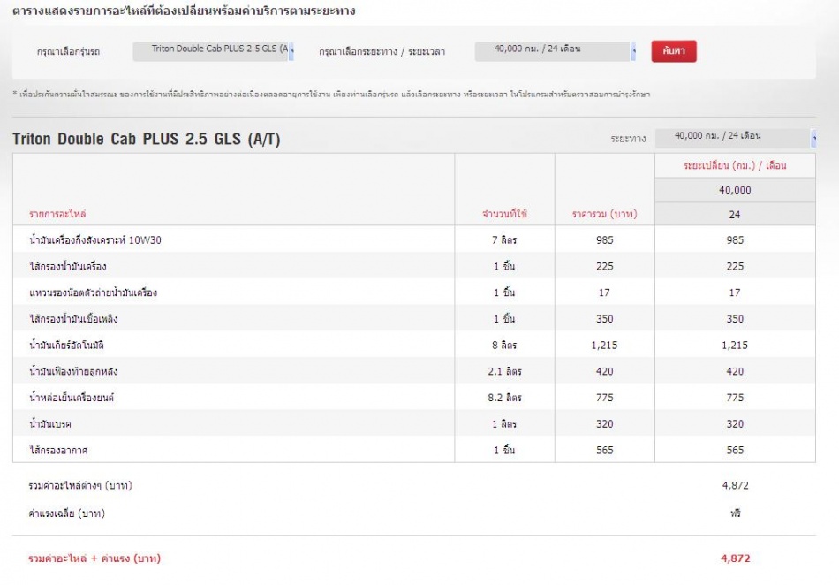Image resolution: width=839 pixels, height=585 pixels.
Task: Click the ระยะเปลี่ยน (กม.) / เดือน header
Action: pyautogui.click(x=735, y=165)
